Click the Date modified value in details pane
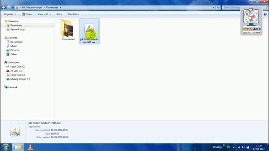Image resolution: width=269 pixels, height=151 pixels. (60, 130)
